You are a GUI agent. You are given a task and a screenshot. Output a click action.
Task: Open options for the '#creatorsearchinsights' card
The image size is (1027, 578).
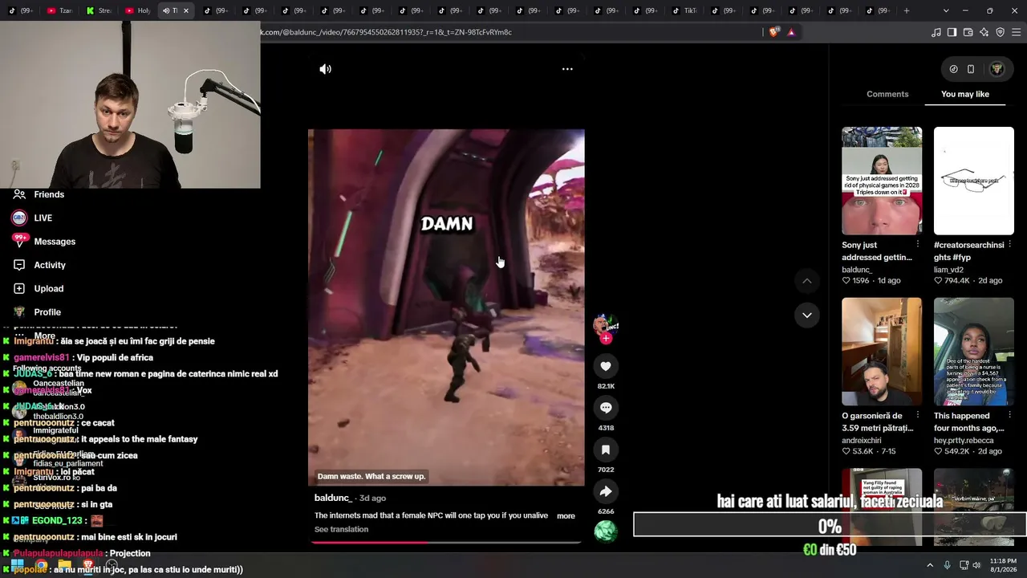(1010, 244)
